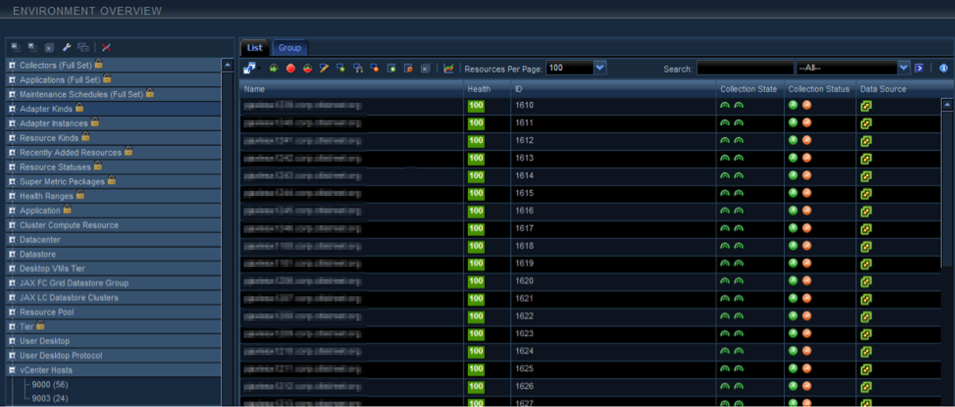Run search with the arrow button
Screen dimensions: 955x407
click(x=919, y=69)
